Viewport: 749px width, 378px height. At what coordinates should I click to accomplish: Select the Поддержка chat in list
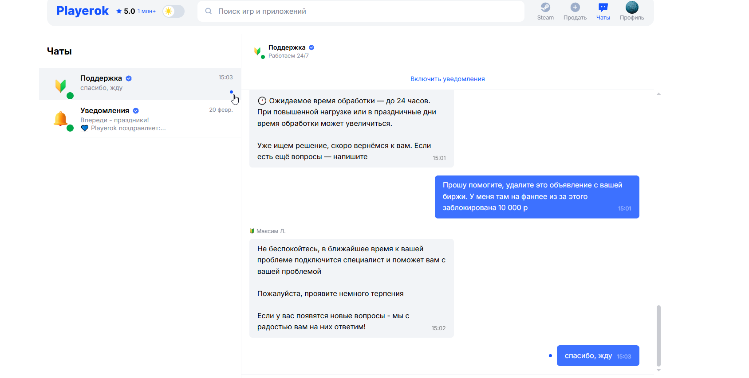pyautogui.click(x=140, y=84)
